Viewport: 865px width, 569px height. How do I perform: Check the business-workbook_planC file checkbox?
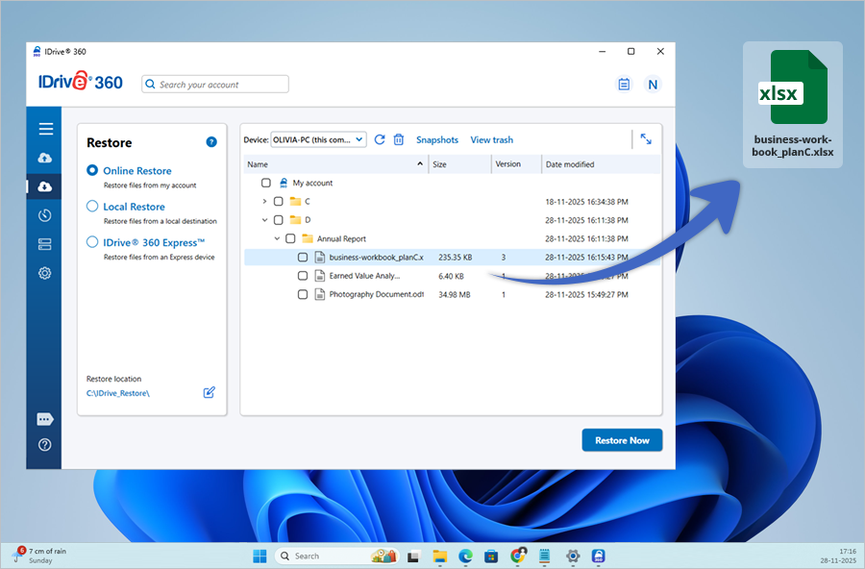(x=303, y=258)
